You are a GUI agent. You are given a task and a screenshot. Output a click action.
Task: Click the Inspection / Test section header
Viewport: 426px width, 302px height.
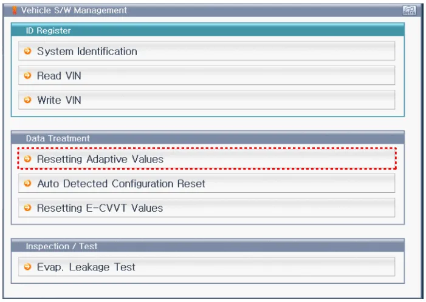(x=63, y=246)
